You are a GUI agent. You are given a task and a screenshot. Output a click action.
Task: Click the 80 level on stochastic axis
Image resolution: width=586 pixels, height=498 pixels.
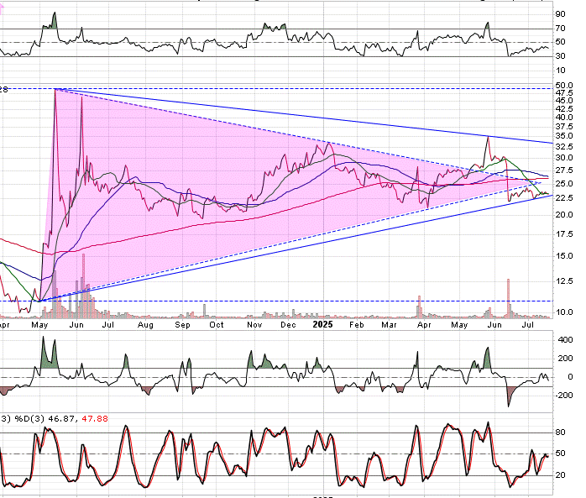[x=560, y=432]
